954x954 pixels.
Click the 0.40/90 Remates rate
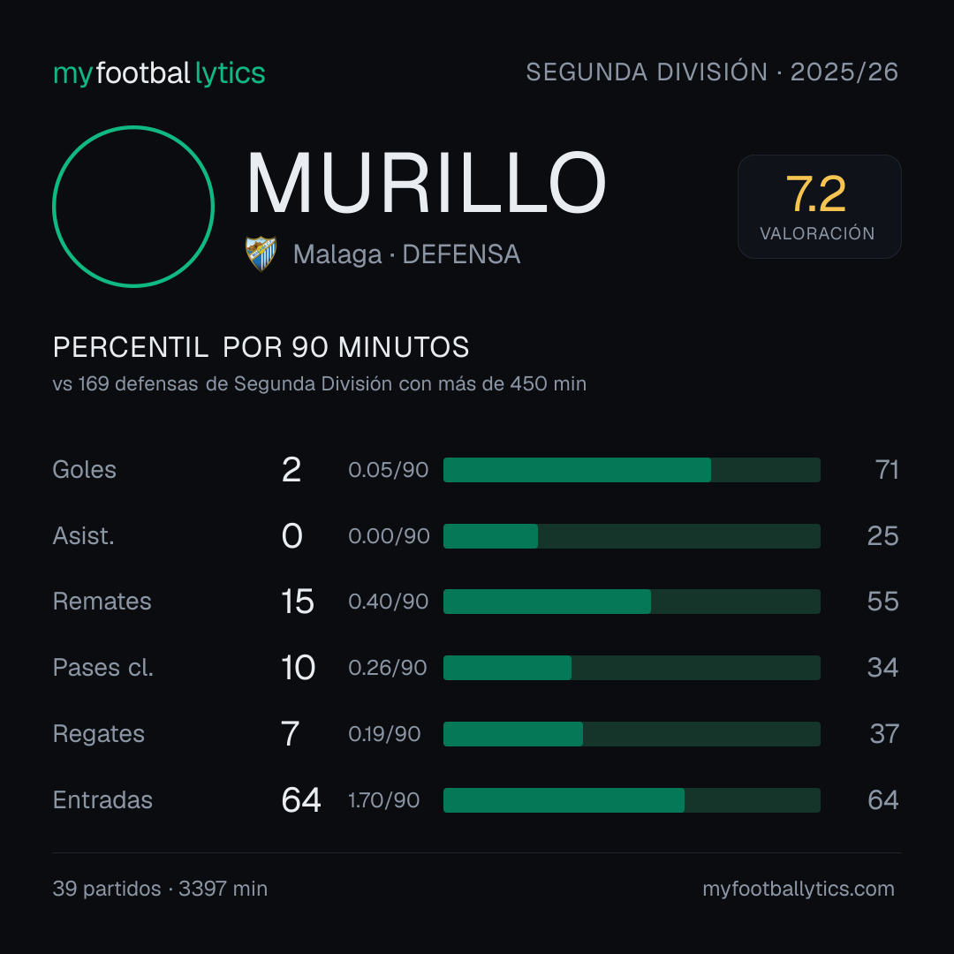[x=388, y=602]
